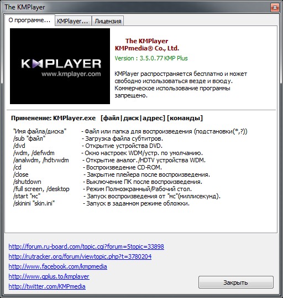Select the '/sub "файл"' command text
Screen dimensions: 283x298
point(29,138)
